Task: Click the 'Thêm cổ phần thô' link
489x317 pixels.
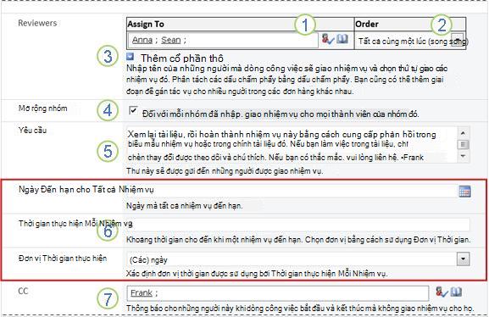Action: (x=182, y=58)
